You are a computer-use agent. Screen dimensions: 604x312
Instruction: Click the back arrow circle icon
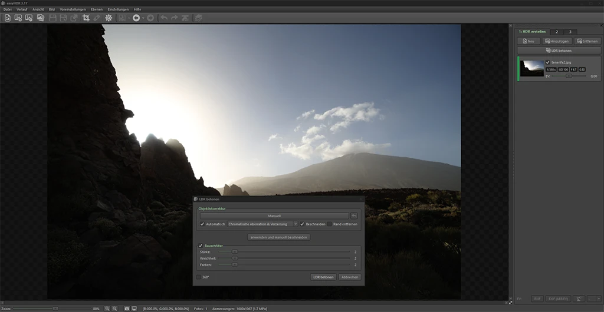pyautogui.click(x=136, y=18)
